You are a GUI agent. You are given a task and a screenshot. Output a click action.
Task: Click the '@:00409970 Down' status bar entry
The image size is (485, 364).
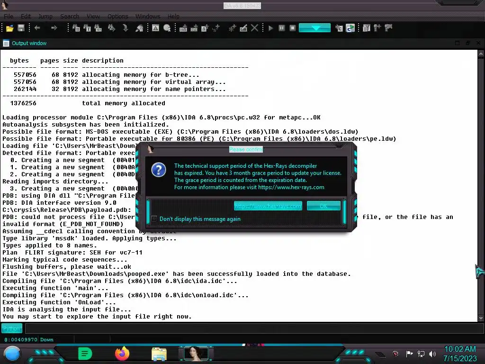(29, 339)
